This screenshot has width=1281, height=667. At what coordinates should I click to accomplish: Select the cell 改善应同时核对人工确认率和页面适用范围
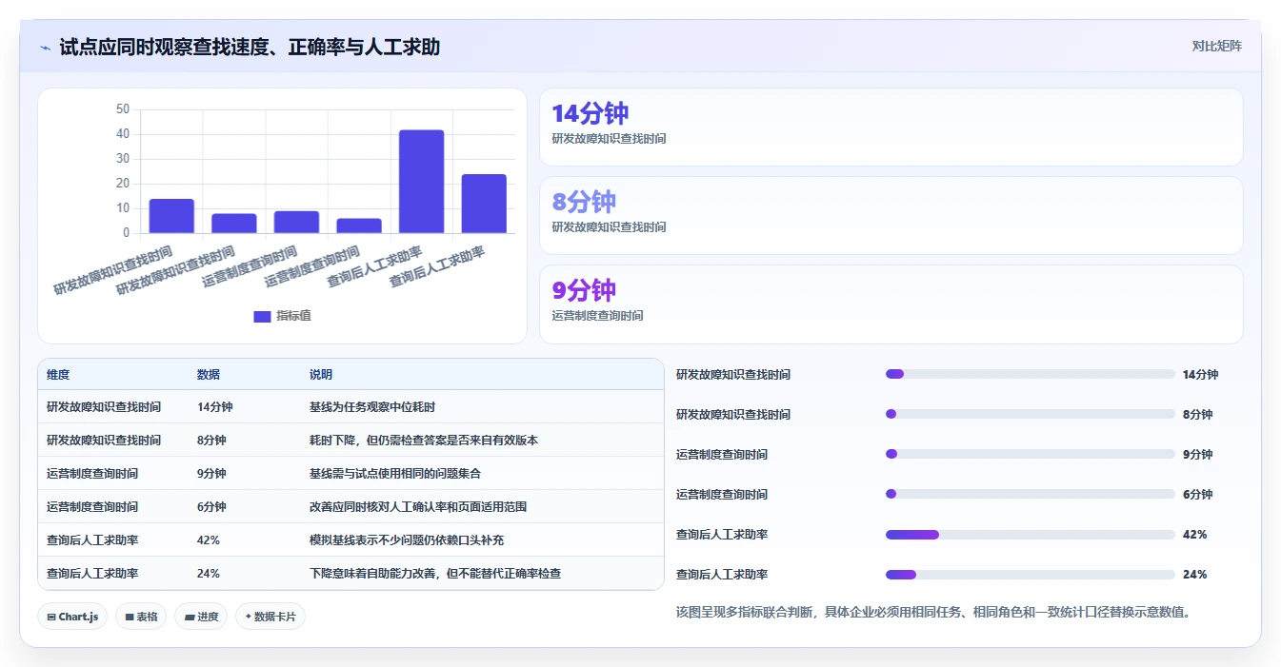(x=418, y=507)
